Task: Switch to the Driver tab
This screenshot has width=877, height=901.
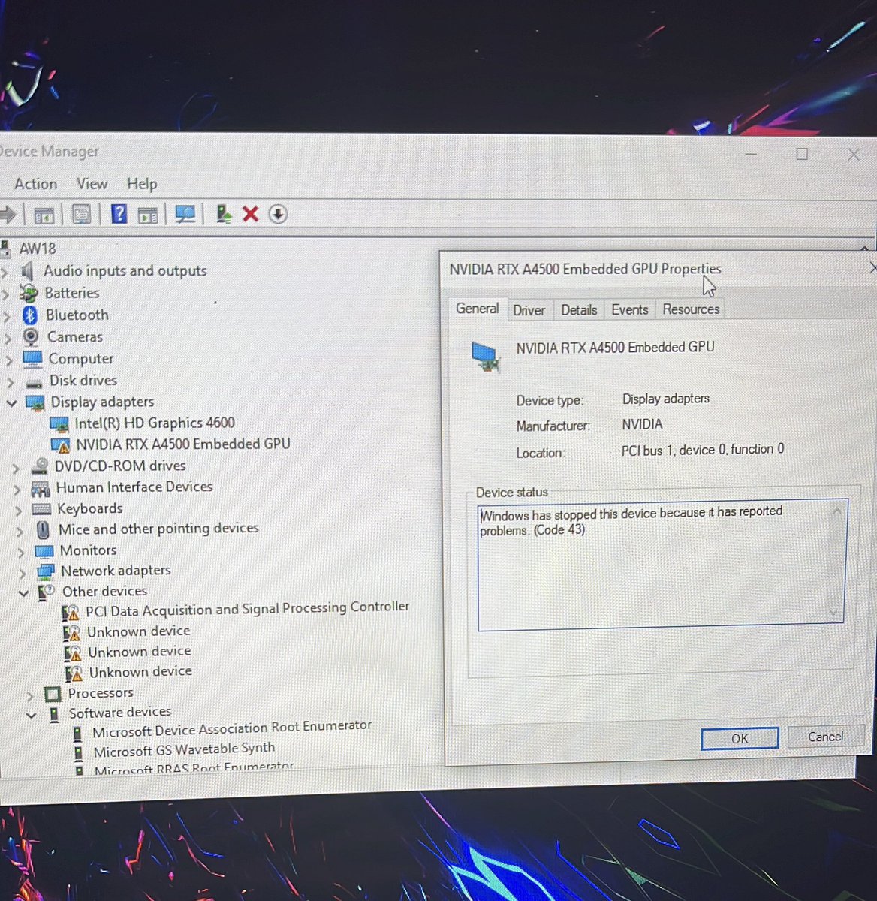Action: pyautogui.click(x=529, y=310)
